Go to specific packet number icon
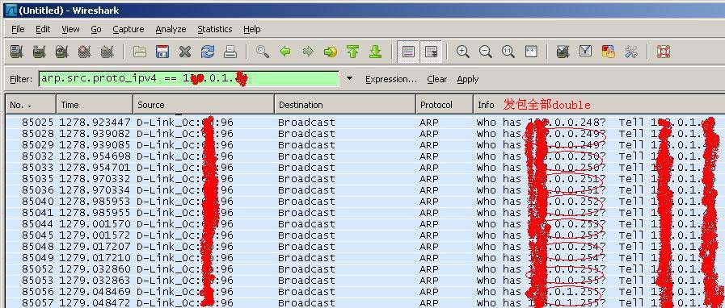Screen dimensions: 725x308 pos(330,52)
